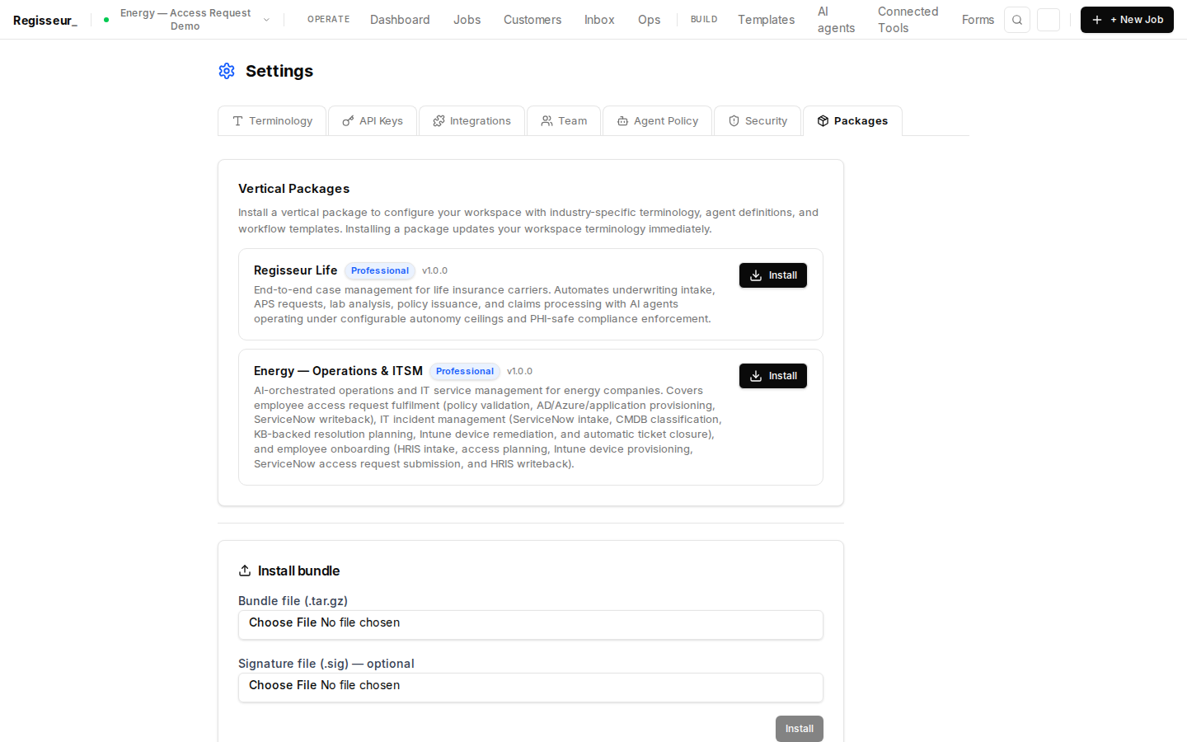Click the shield icon on Security tab

(734, 121)
